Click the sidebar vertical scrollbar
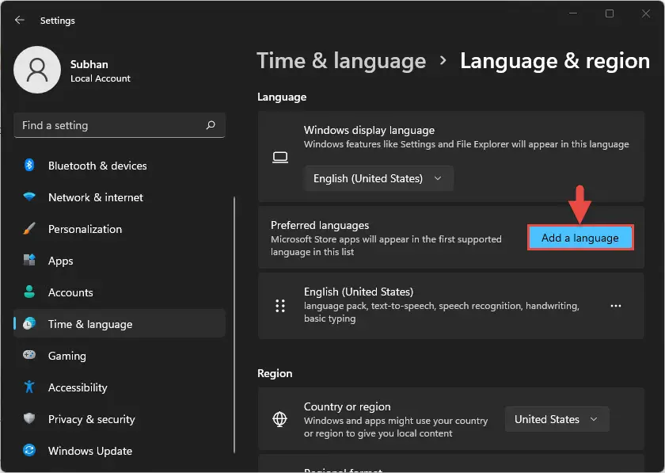 coord(234,325)
